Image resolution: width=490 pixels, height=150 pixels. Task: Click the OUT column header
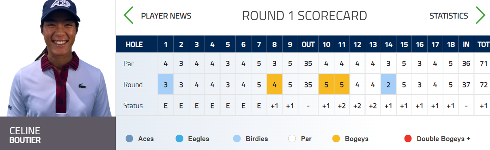[x=308, y=44]
